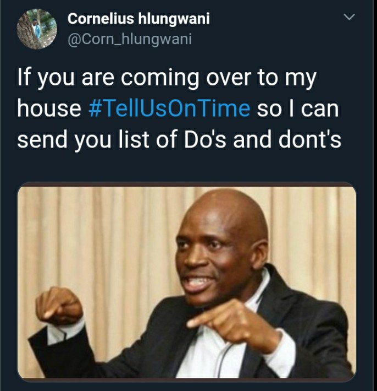Select the @Corn_hlungwani handle
377x391 pixels.
coord(130,39)
